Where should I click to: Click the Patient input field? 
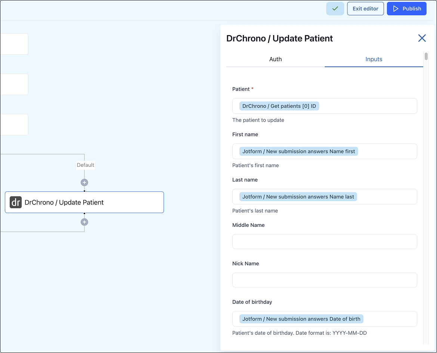click(x=325, y=106)
